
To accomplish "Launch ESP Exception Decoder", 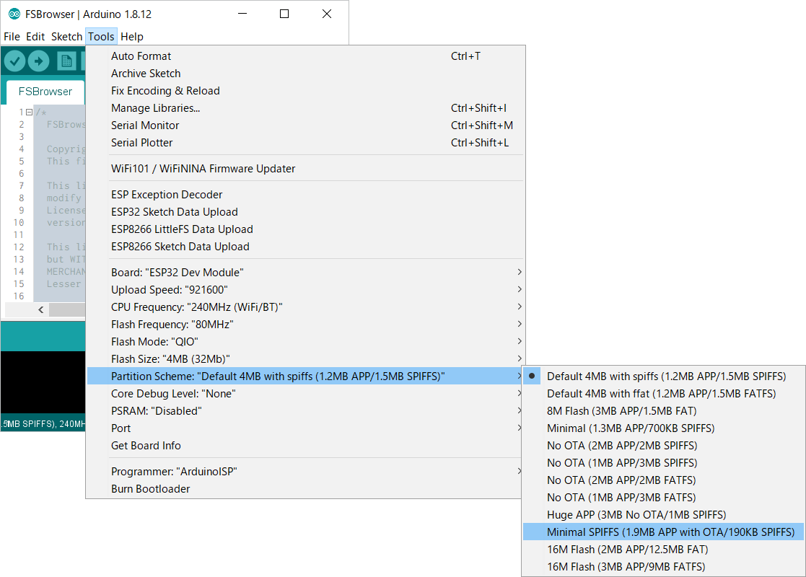I will tap(306, 195).
